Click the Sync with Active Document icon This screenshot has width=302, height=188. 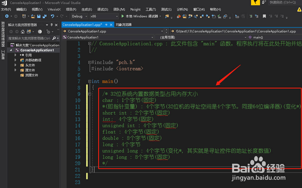tap(29, 32)
